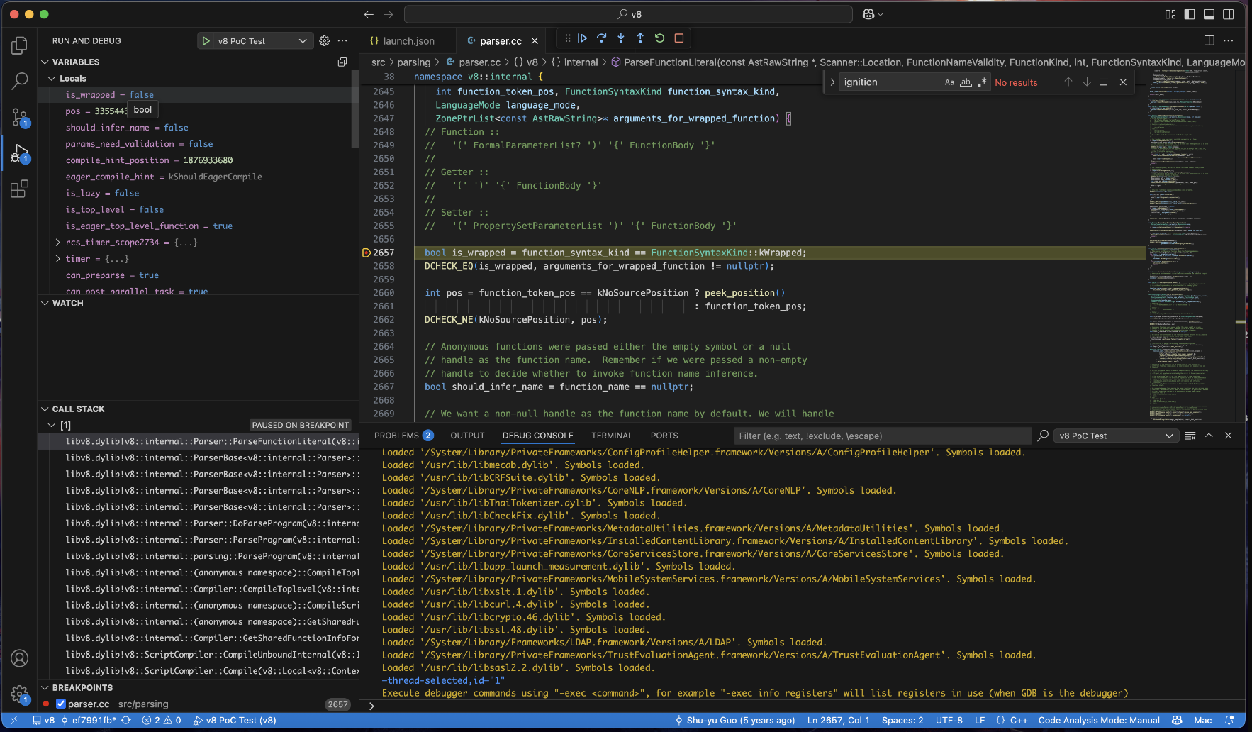Click the Restart debug session icon

(x=659, y=38)
